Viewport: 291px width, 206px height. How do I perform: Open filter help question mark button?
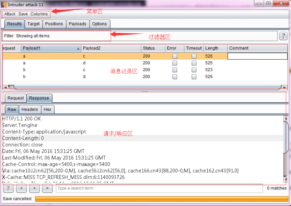coord(283,36)
